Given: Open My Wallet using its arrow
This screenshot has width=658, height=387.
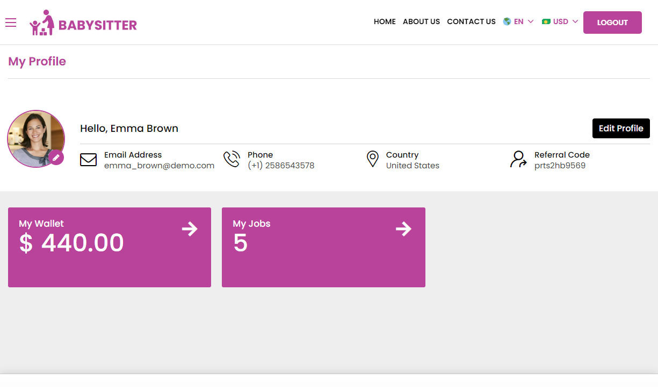Looking at the screenshot, I should tap(190, 229).
